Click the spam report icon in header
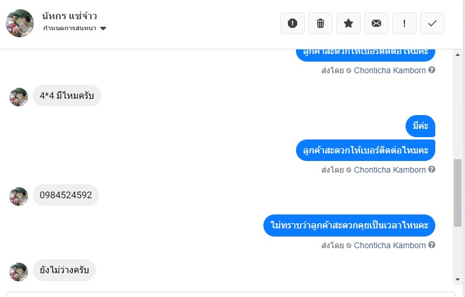Screen dimensions: 465x297 pos(293,23)
